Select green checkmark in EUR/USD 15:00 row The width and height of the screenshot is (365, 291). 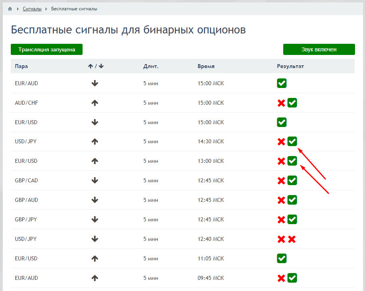282,122
